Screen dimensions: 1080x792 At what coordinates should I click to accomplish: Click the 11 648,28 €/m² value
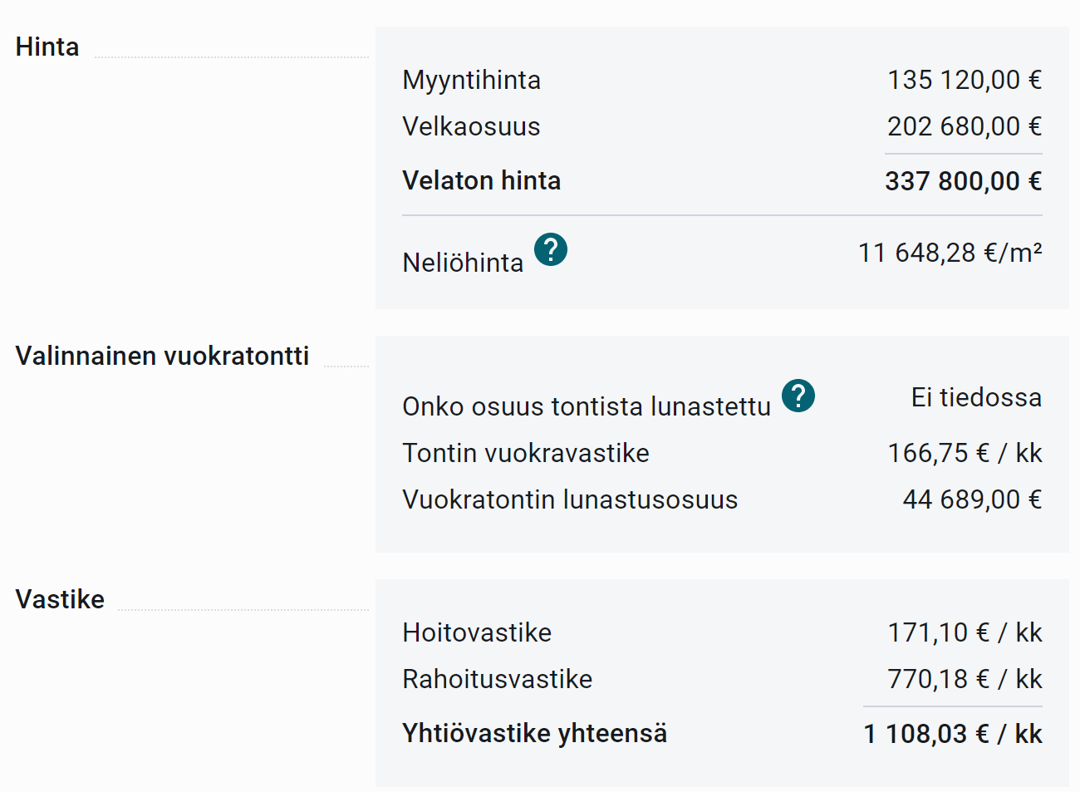[x=950, y=253]
